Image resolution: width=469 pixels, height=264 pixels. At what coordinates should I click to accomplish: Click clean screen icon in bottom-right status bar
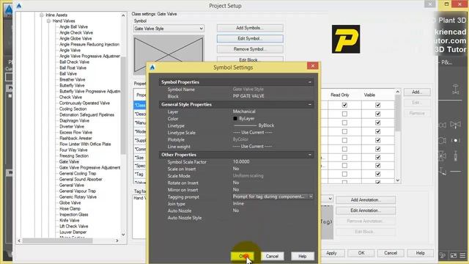(x=454, y=255)
